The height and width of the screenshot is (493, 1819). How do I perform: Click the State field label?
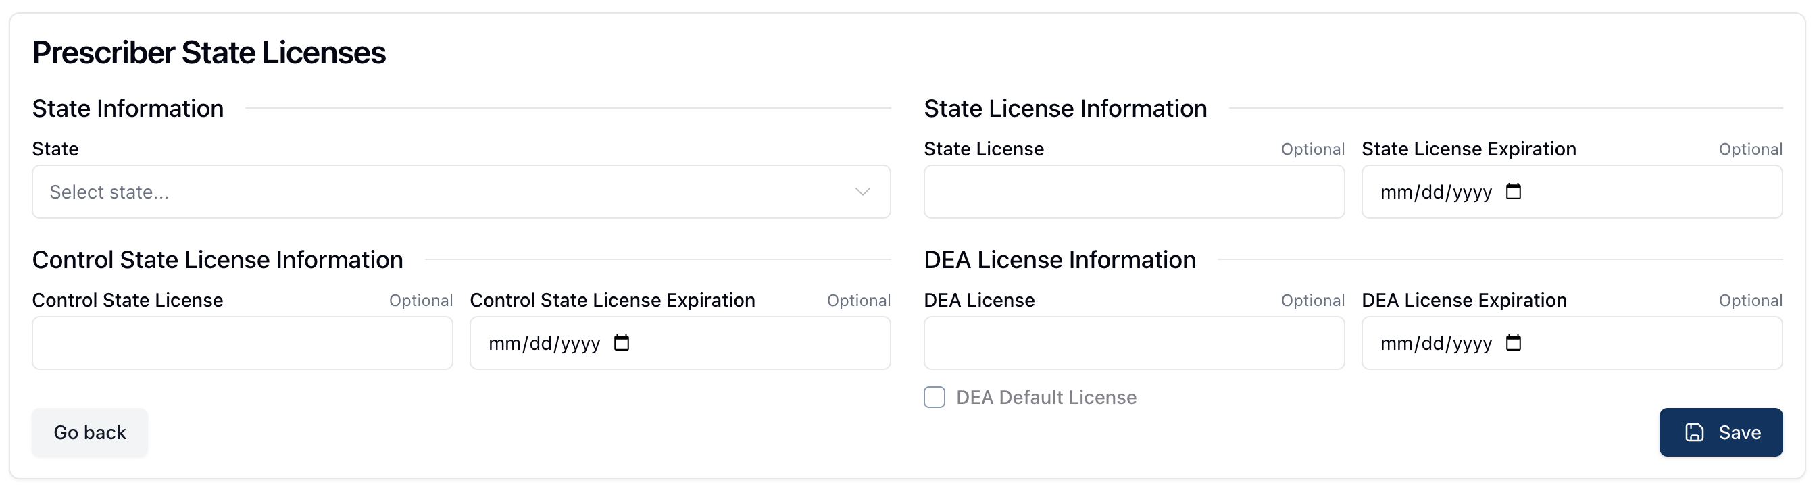pyautogui.click(x=55, y=149)
